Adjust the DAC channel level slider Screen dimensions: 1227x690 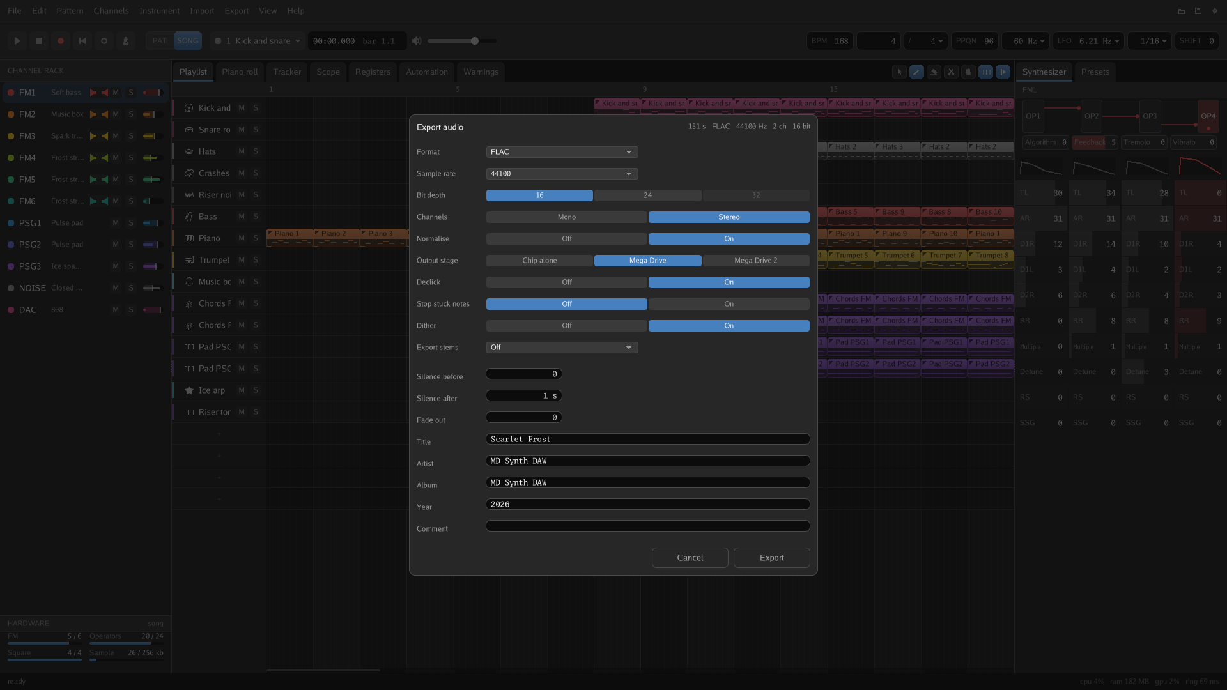click(x=153, y=310)
